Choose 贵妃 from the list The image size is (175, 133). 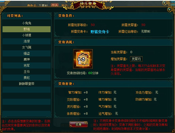(27, 78)
